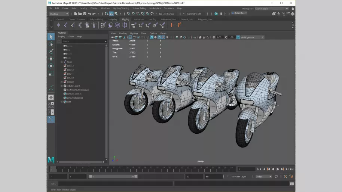
Task: Click the Create Locator shelf icon
Action: [x=58, y=25]
